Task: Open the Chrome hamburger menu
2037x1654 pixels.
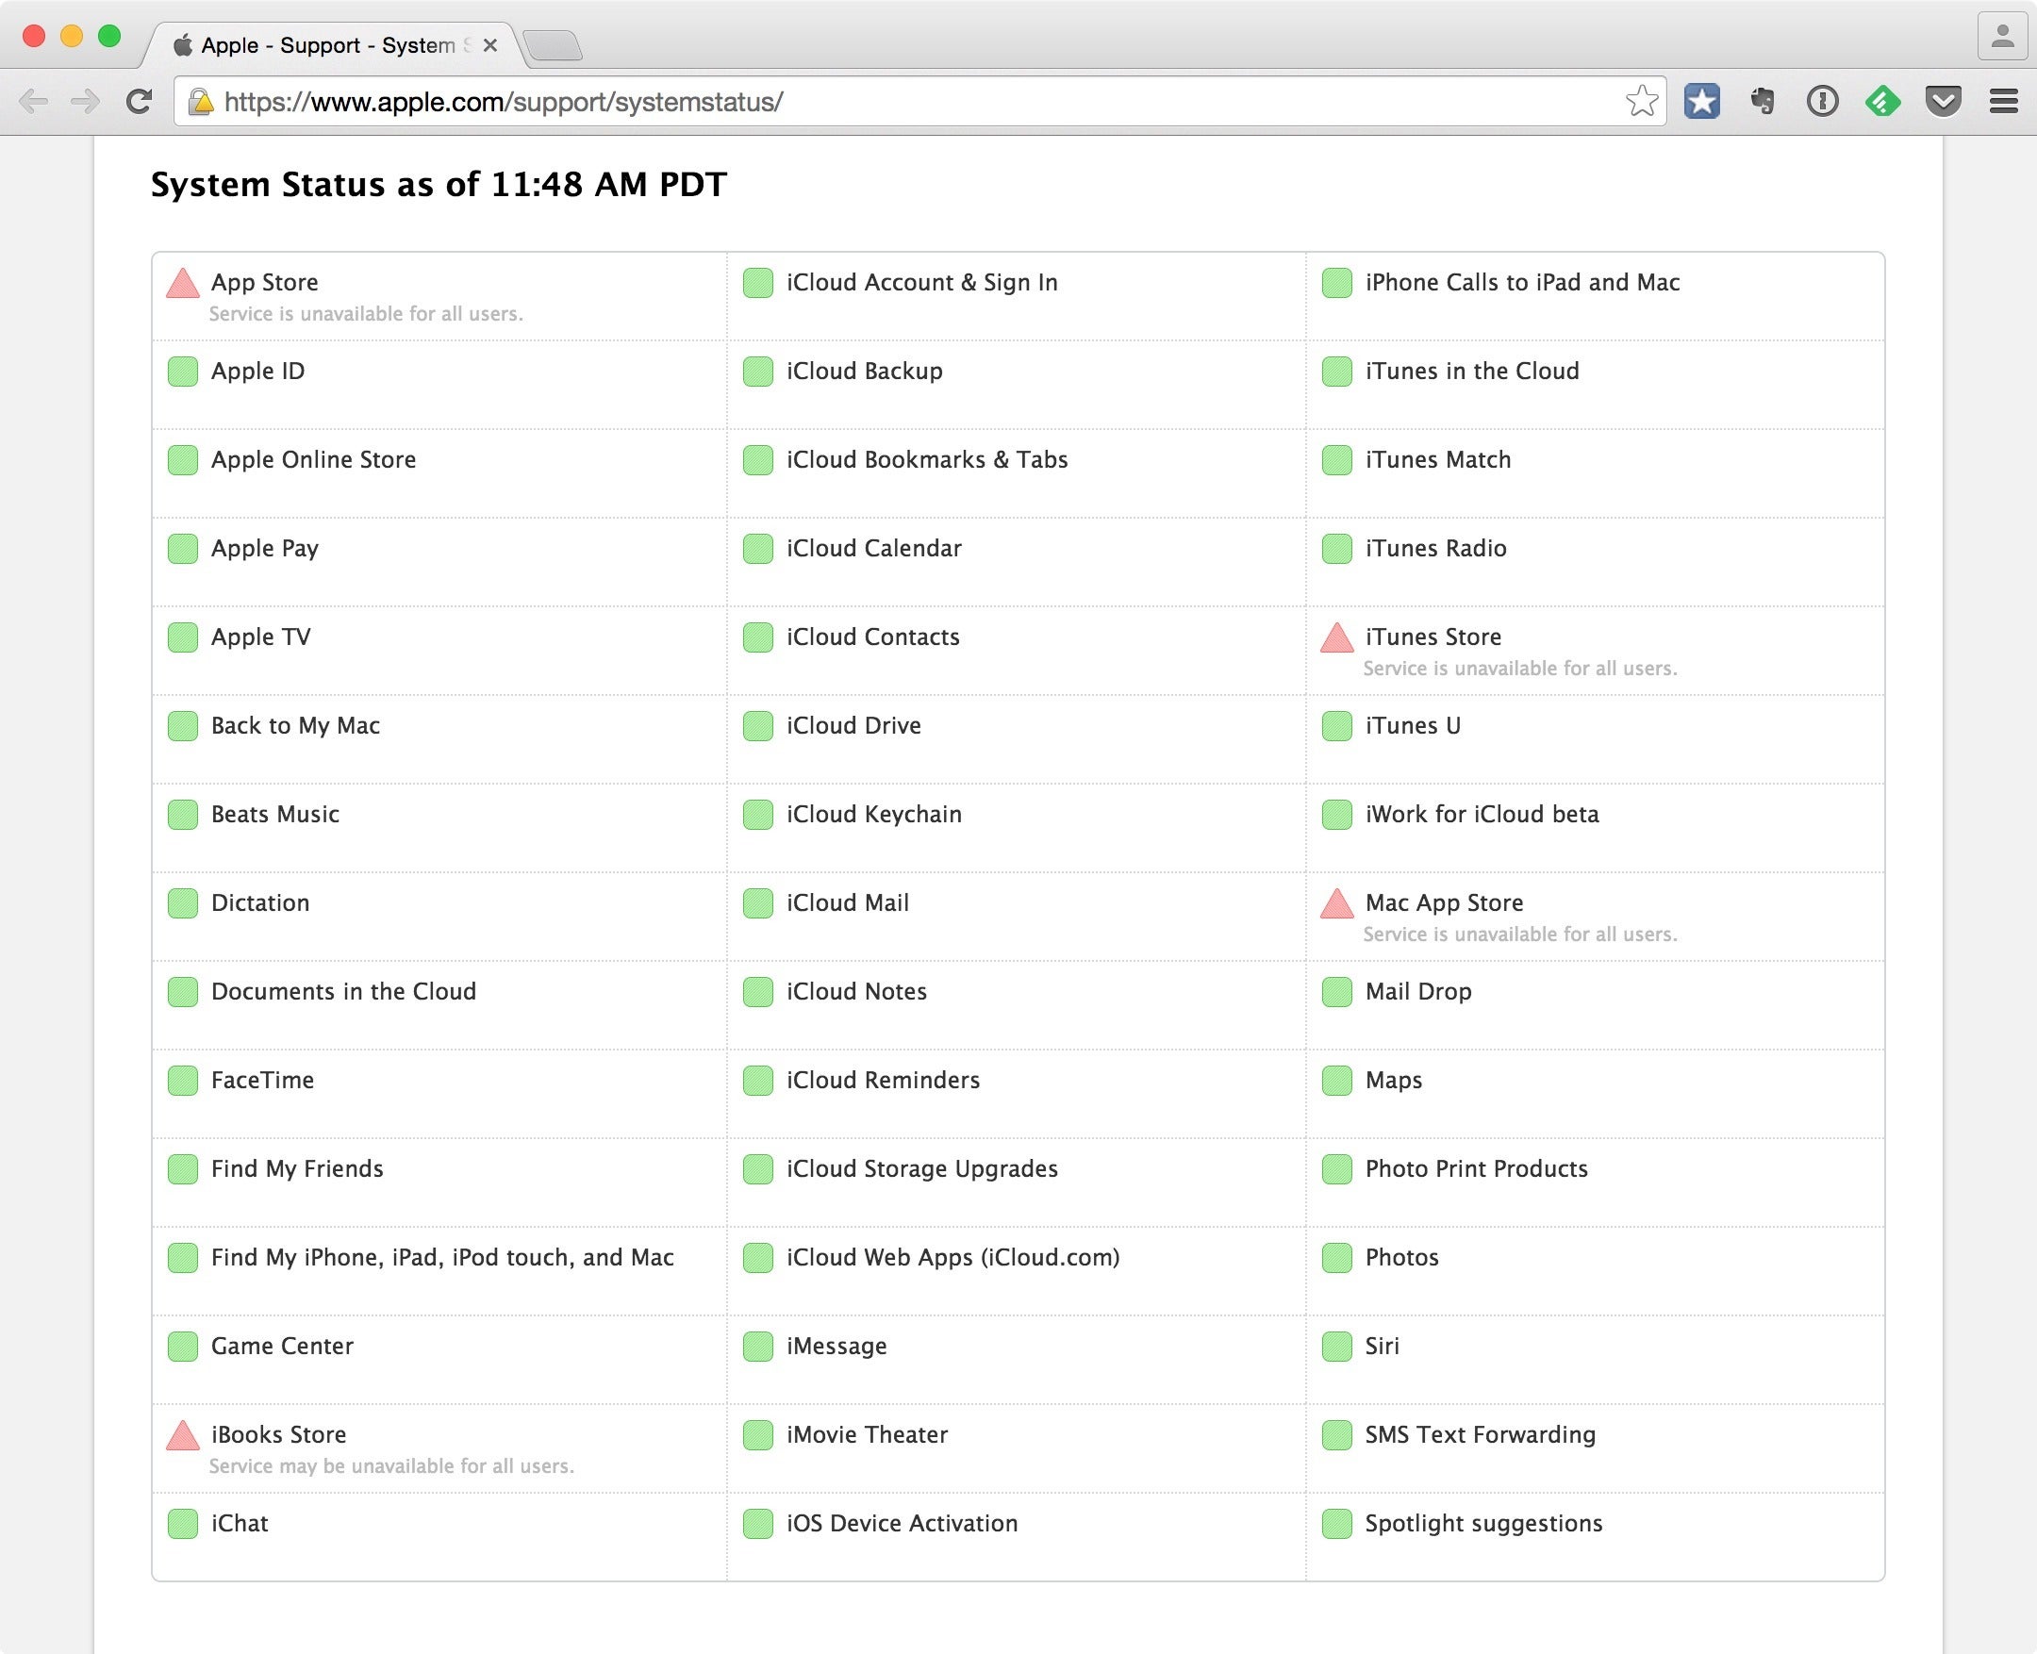Action: coord(2004,101)
